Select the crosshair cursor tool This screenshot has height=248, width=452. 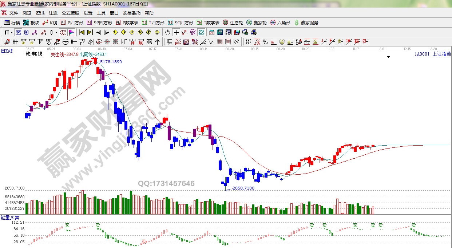pos(176,32)
